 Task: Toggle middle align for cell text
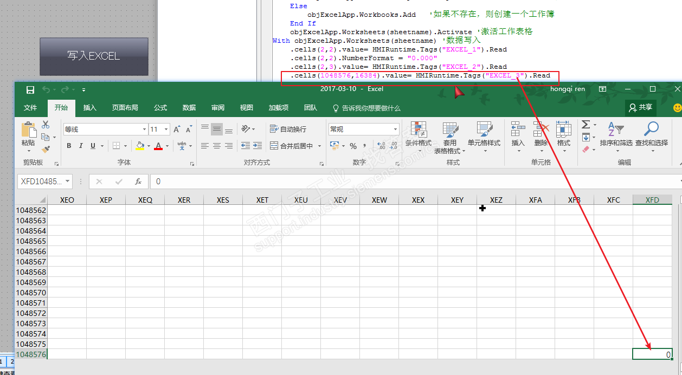click(x=216, y=129)
